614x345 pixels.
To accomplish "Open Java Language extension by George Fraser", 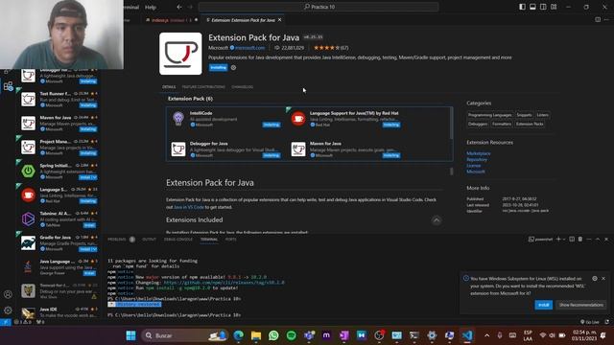I will pyautogui.click(x=59, y=267).
